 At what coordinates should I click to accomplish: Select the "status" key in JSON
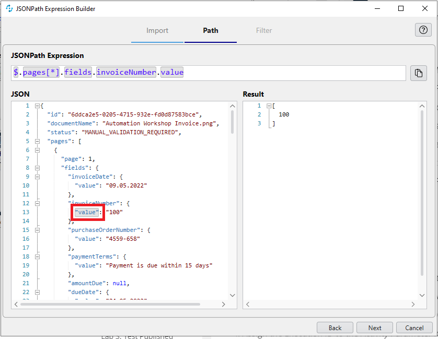[x=61, y=132]
